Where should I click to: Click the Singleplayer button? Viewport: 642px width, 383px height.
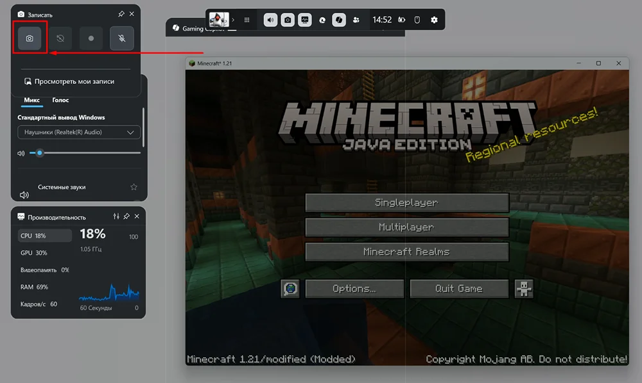(x=406, y=202)
